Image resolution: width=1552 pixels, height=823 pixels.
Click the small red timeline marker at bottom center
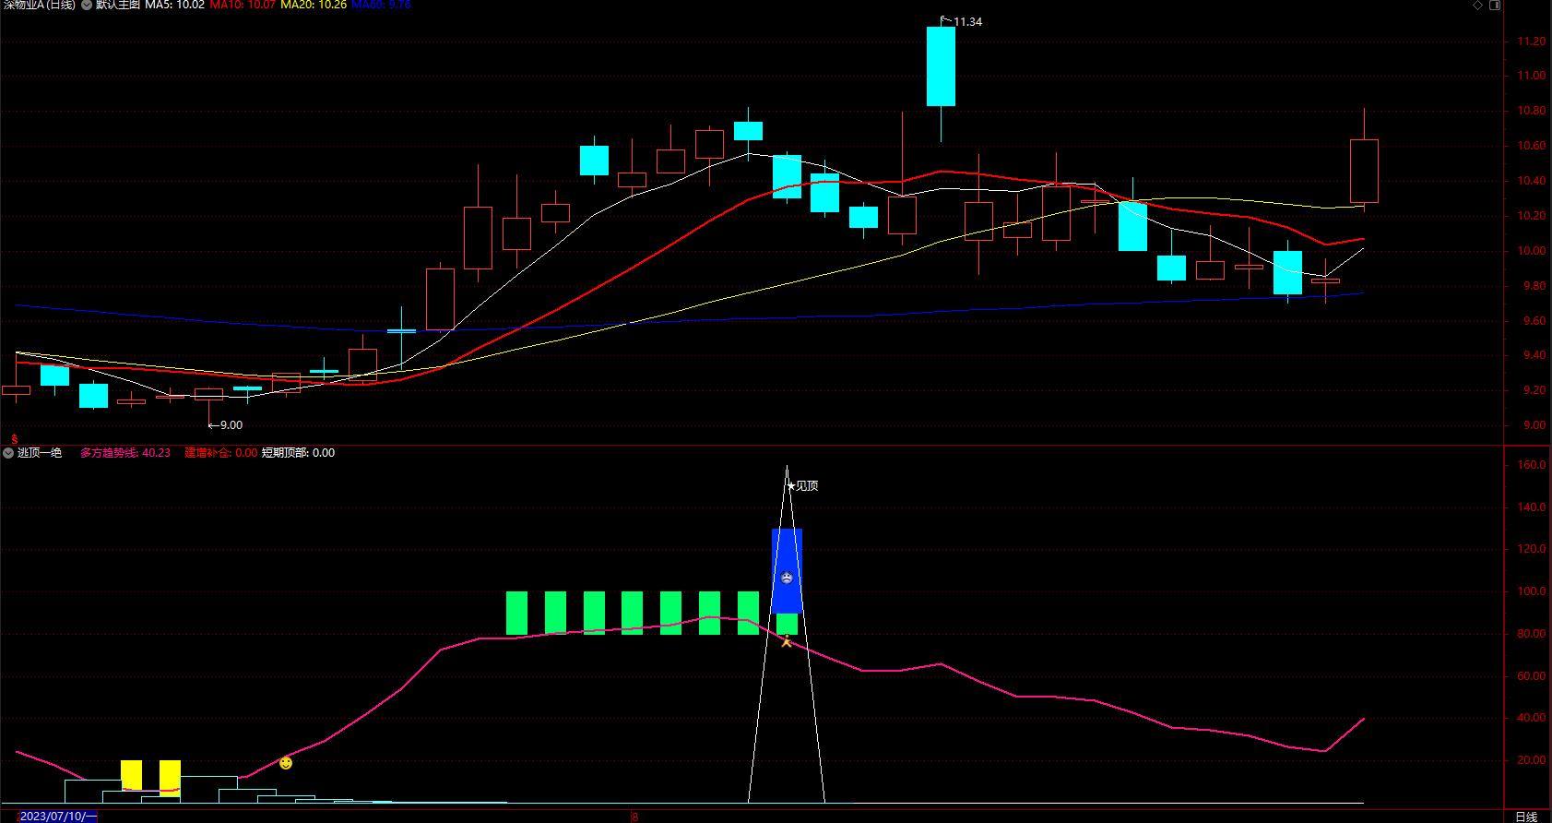(634, 817)
